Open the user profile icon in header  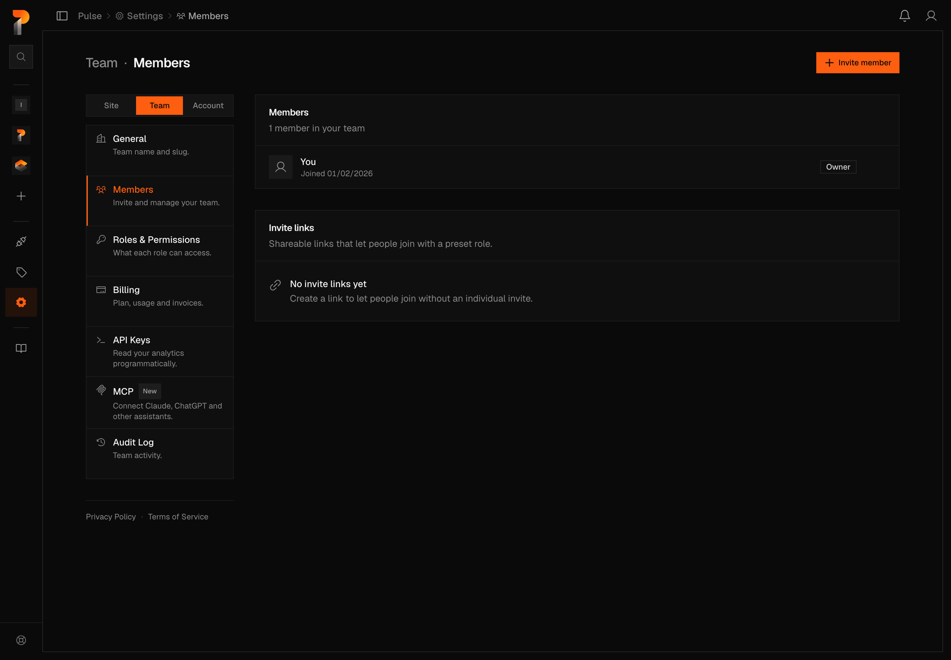click(x=931, y=16)
